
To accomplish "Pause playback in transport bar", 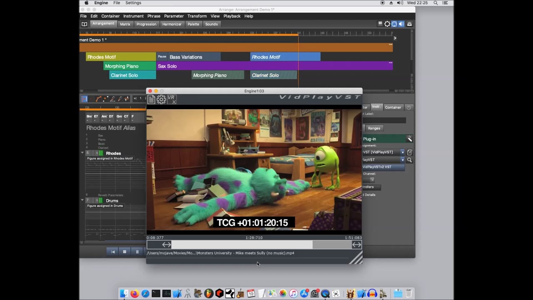I will (137, 252).
